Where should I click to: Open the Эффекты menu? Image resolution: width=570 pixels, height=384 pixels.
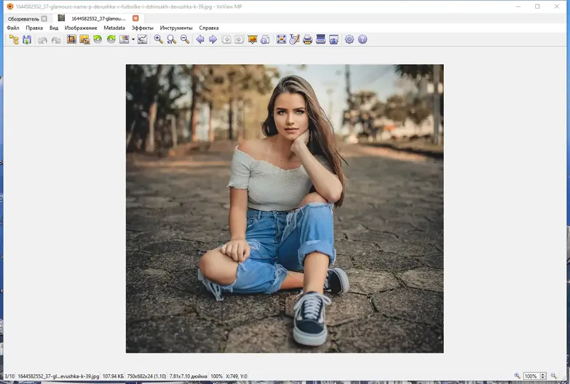click(x=142, y=28)
